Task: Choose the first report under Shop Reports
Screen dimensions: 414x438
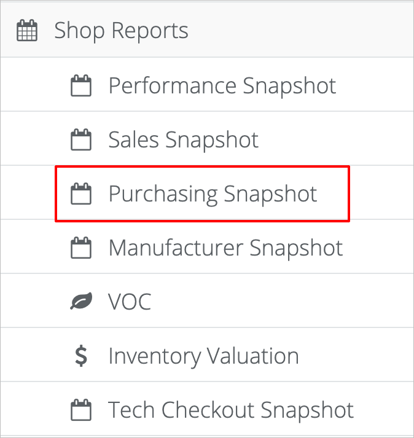Action: pyautogui.click(x=222, y=85)
